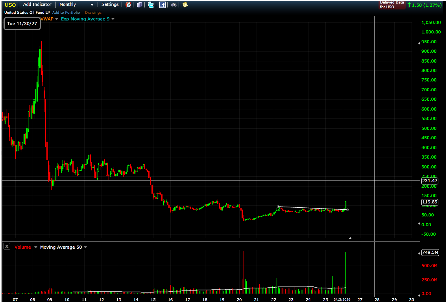This screenshot has height=303, width=447.
Task: Take chart snapshot with camera icon
Action: (174, 5)
